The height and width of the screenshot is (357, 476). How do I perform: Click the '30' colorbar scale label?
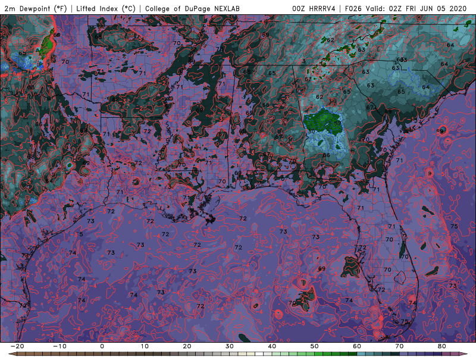pos(230,346)
